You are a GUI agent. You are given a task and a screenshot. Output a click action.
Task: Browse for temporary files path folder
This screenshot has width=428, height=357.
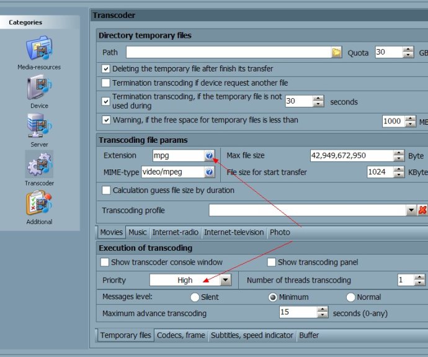337,52
